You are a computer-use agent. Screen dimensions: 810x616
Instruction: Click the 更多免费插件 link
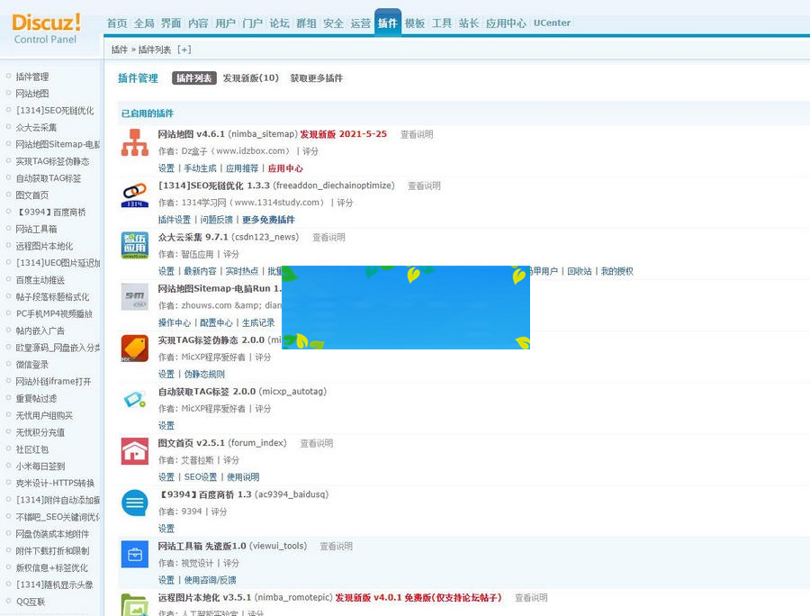coord(265,219)
